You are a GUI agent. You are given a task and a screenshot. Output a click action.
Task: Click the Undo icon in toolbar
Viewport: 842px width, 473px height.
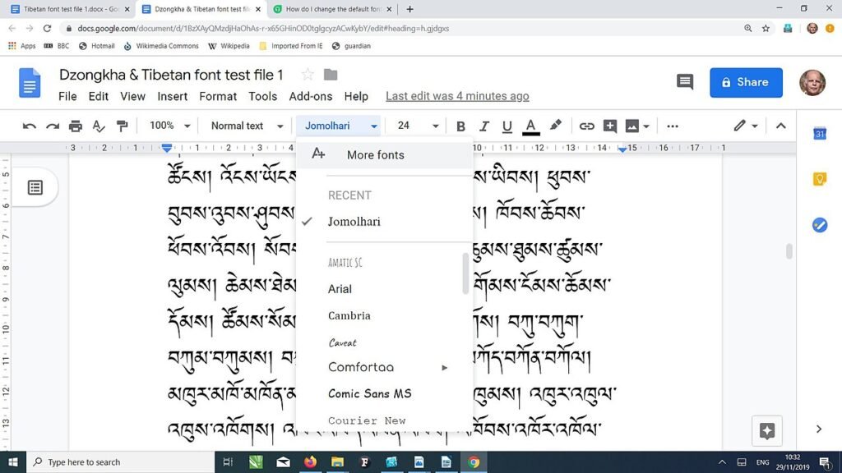(30, 126)
